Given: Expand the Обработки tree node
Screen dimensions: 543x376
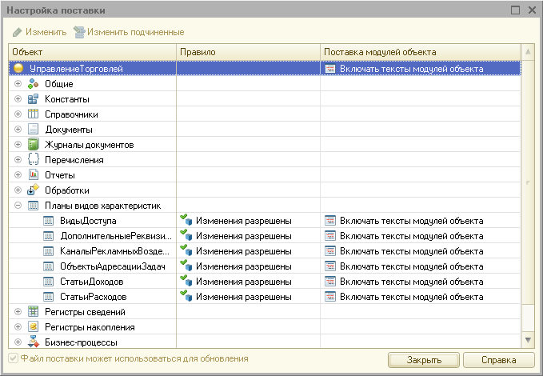Looking at the screenshot, I should [x=18, y=190].
